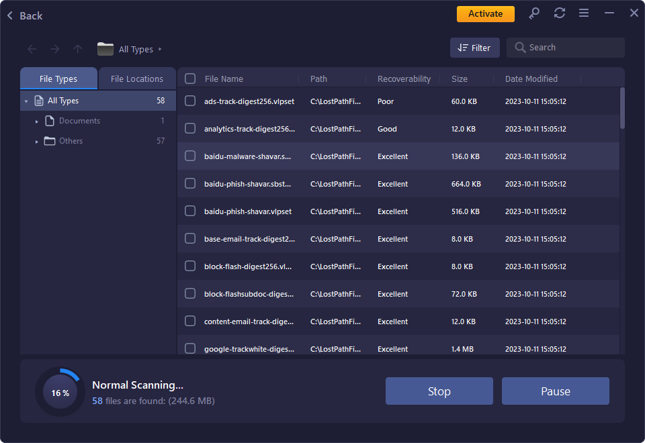
Task: Expand the Documents tree node
Action: (37, 120)
